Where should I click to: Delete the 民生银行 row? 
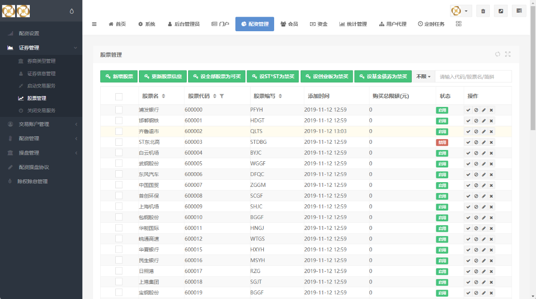tap(491, 261)
